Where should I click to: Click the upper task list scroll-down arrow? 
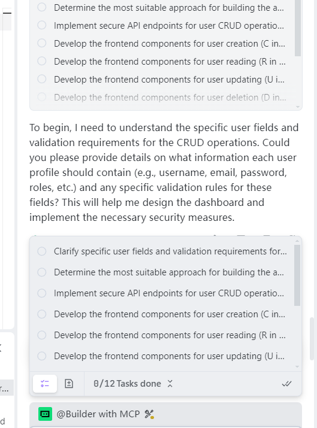(x=298, y=107)
